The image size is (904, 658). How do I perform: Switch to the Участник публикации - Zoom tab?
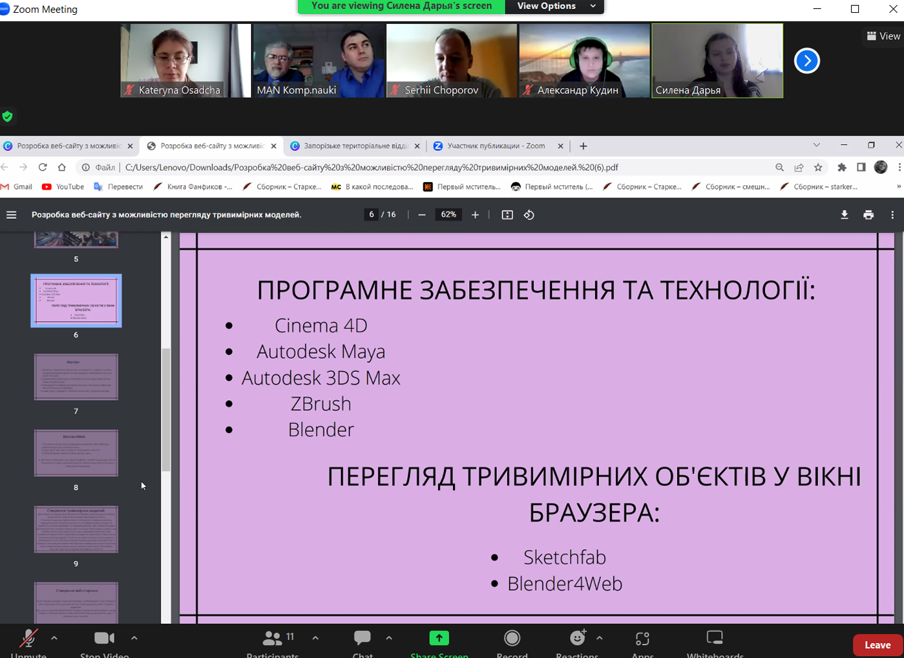click(x=495, y=146)
